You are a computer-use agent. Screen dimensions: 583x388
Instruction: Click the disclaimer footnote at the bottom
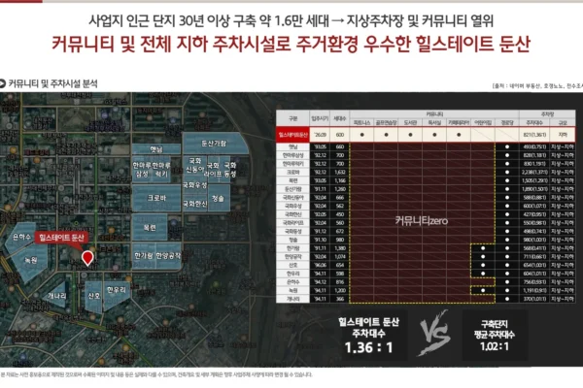[156, 374]
